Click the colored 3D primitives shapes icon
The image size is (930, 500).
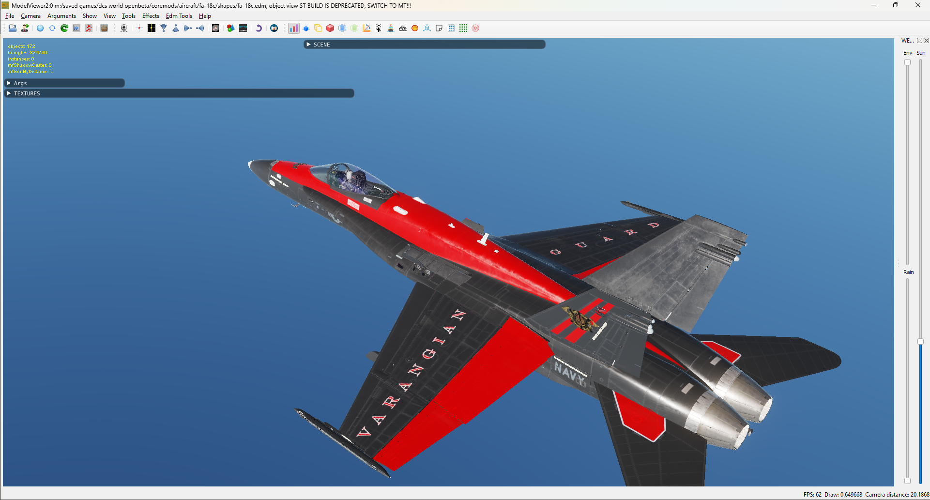(231, 28)
